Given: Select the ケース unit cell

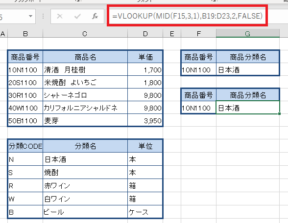Looking at the screenshot, I should (145, 212).
